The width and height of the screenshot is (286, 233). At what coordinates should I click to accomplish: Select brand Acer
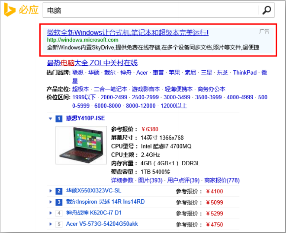[142, 72]
